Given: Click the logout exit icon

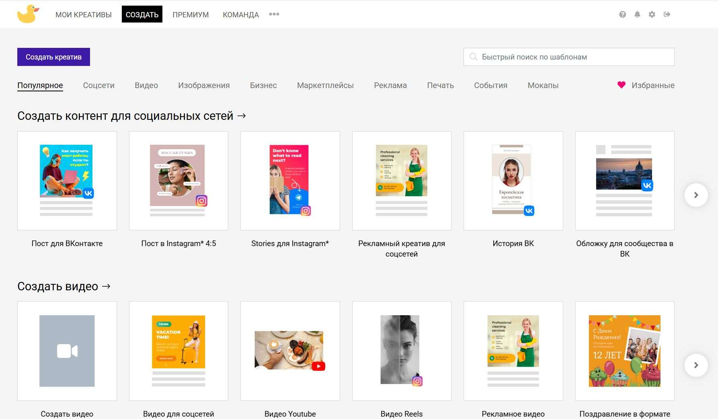Looking at the screenshot, I should [667, 14].
